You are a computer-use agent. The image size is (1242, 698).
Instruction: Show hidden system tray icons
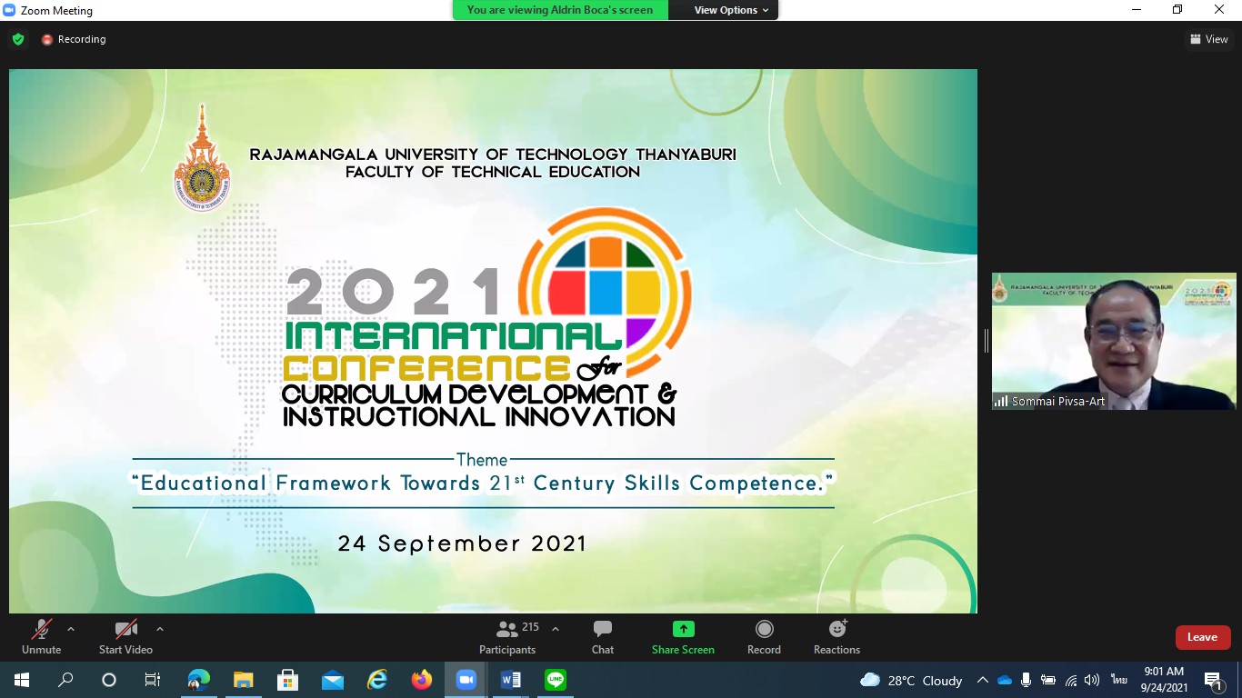pyautogui.click(x=982, y=680)
